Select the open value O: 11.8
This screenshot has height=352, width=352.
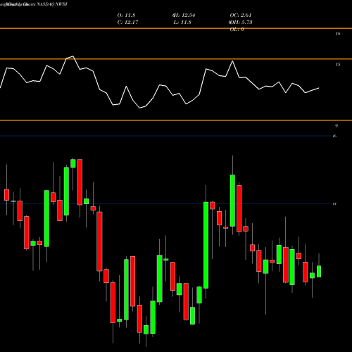pos(126,15)
